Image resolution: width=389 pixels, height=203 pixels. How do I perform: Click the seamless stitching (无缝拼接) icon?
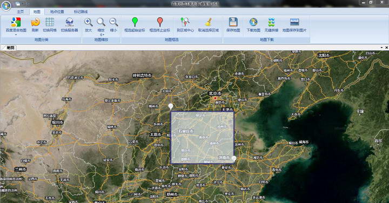271,22
